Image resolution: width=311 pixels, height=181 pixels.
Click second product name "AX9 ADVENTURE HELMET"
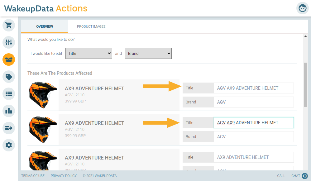[94, 123]
